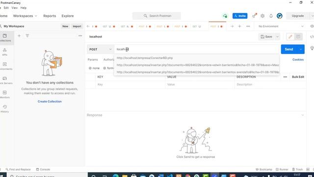Click the Upgrade button

[x=298, y=16]
